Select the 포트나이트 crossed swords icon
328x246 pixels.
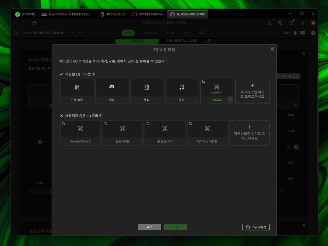tap(123, 129)
